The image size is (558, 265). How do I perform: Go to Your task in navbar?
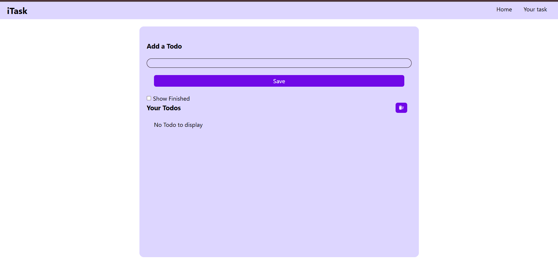(535, 9)
